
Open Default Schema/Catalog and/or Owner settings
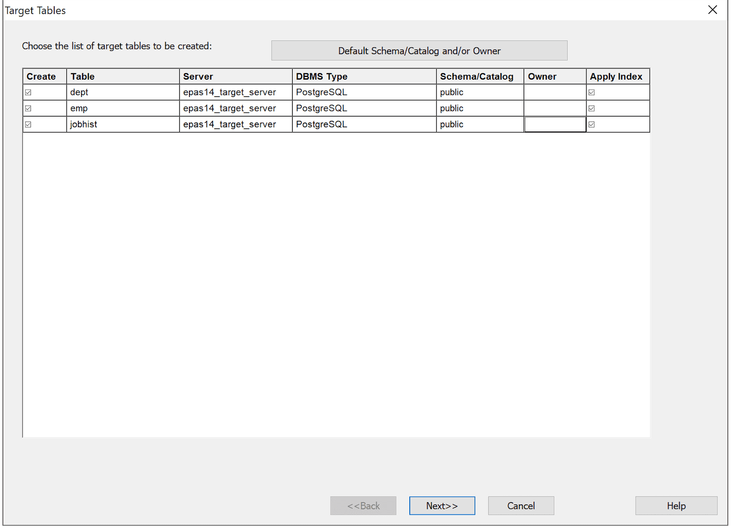[x=419, y=51]
